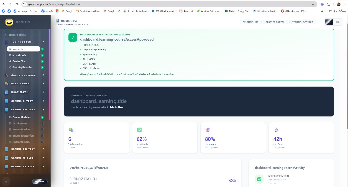Switch language to EN

pyautogui.click(x=338, y=22)
